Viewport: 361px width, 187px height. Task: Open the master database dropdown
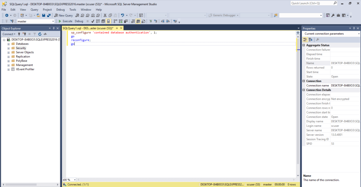pos(53,21)
